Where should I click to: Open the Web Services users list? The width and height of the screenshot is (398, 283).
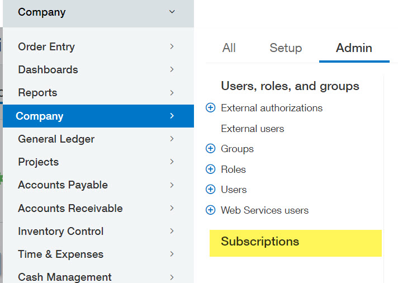pos(264,210)
